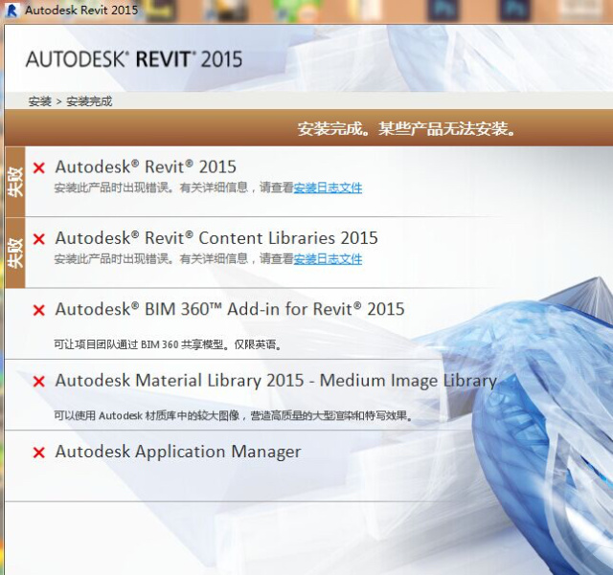
Task: Click the red X beside BIM 360 Add-in
Action: click(39, 311)
